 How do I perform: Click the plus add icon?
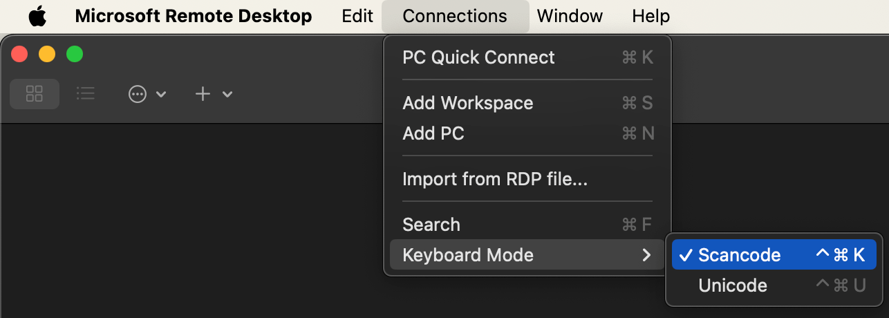[x=203, y=94]
